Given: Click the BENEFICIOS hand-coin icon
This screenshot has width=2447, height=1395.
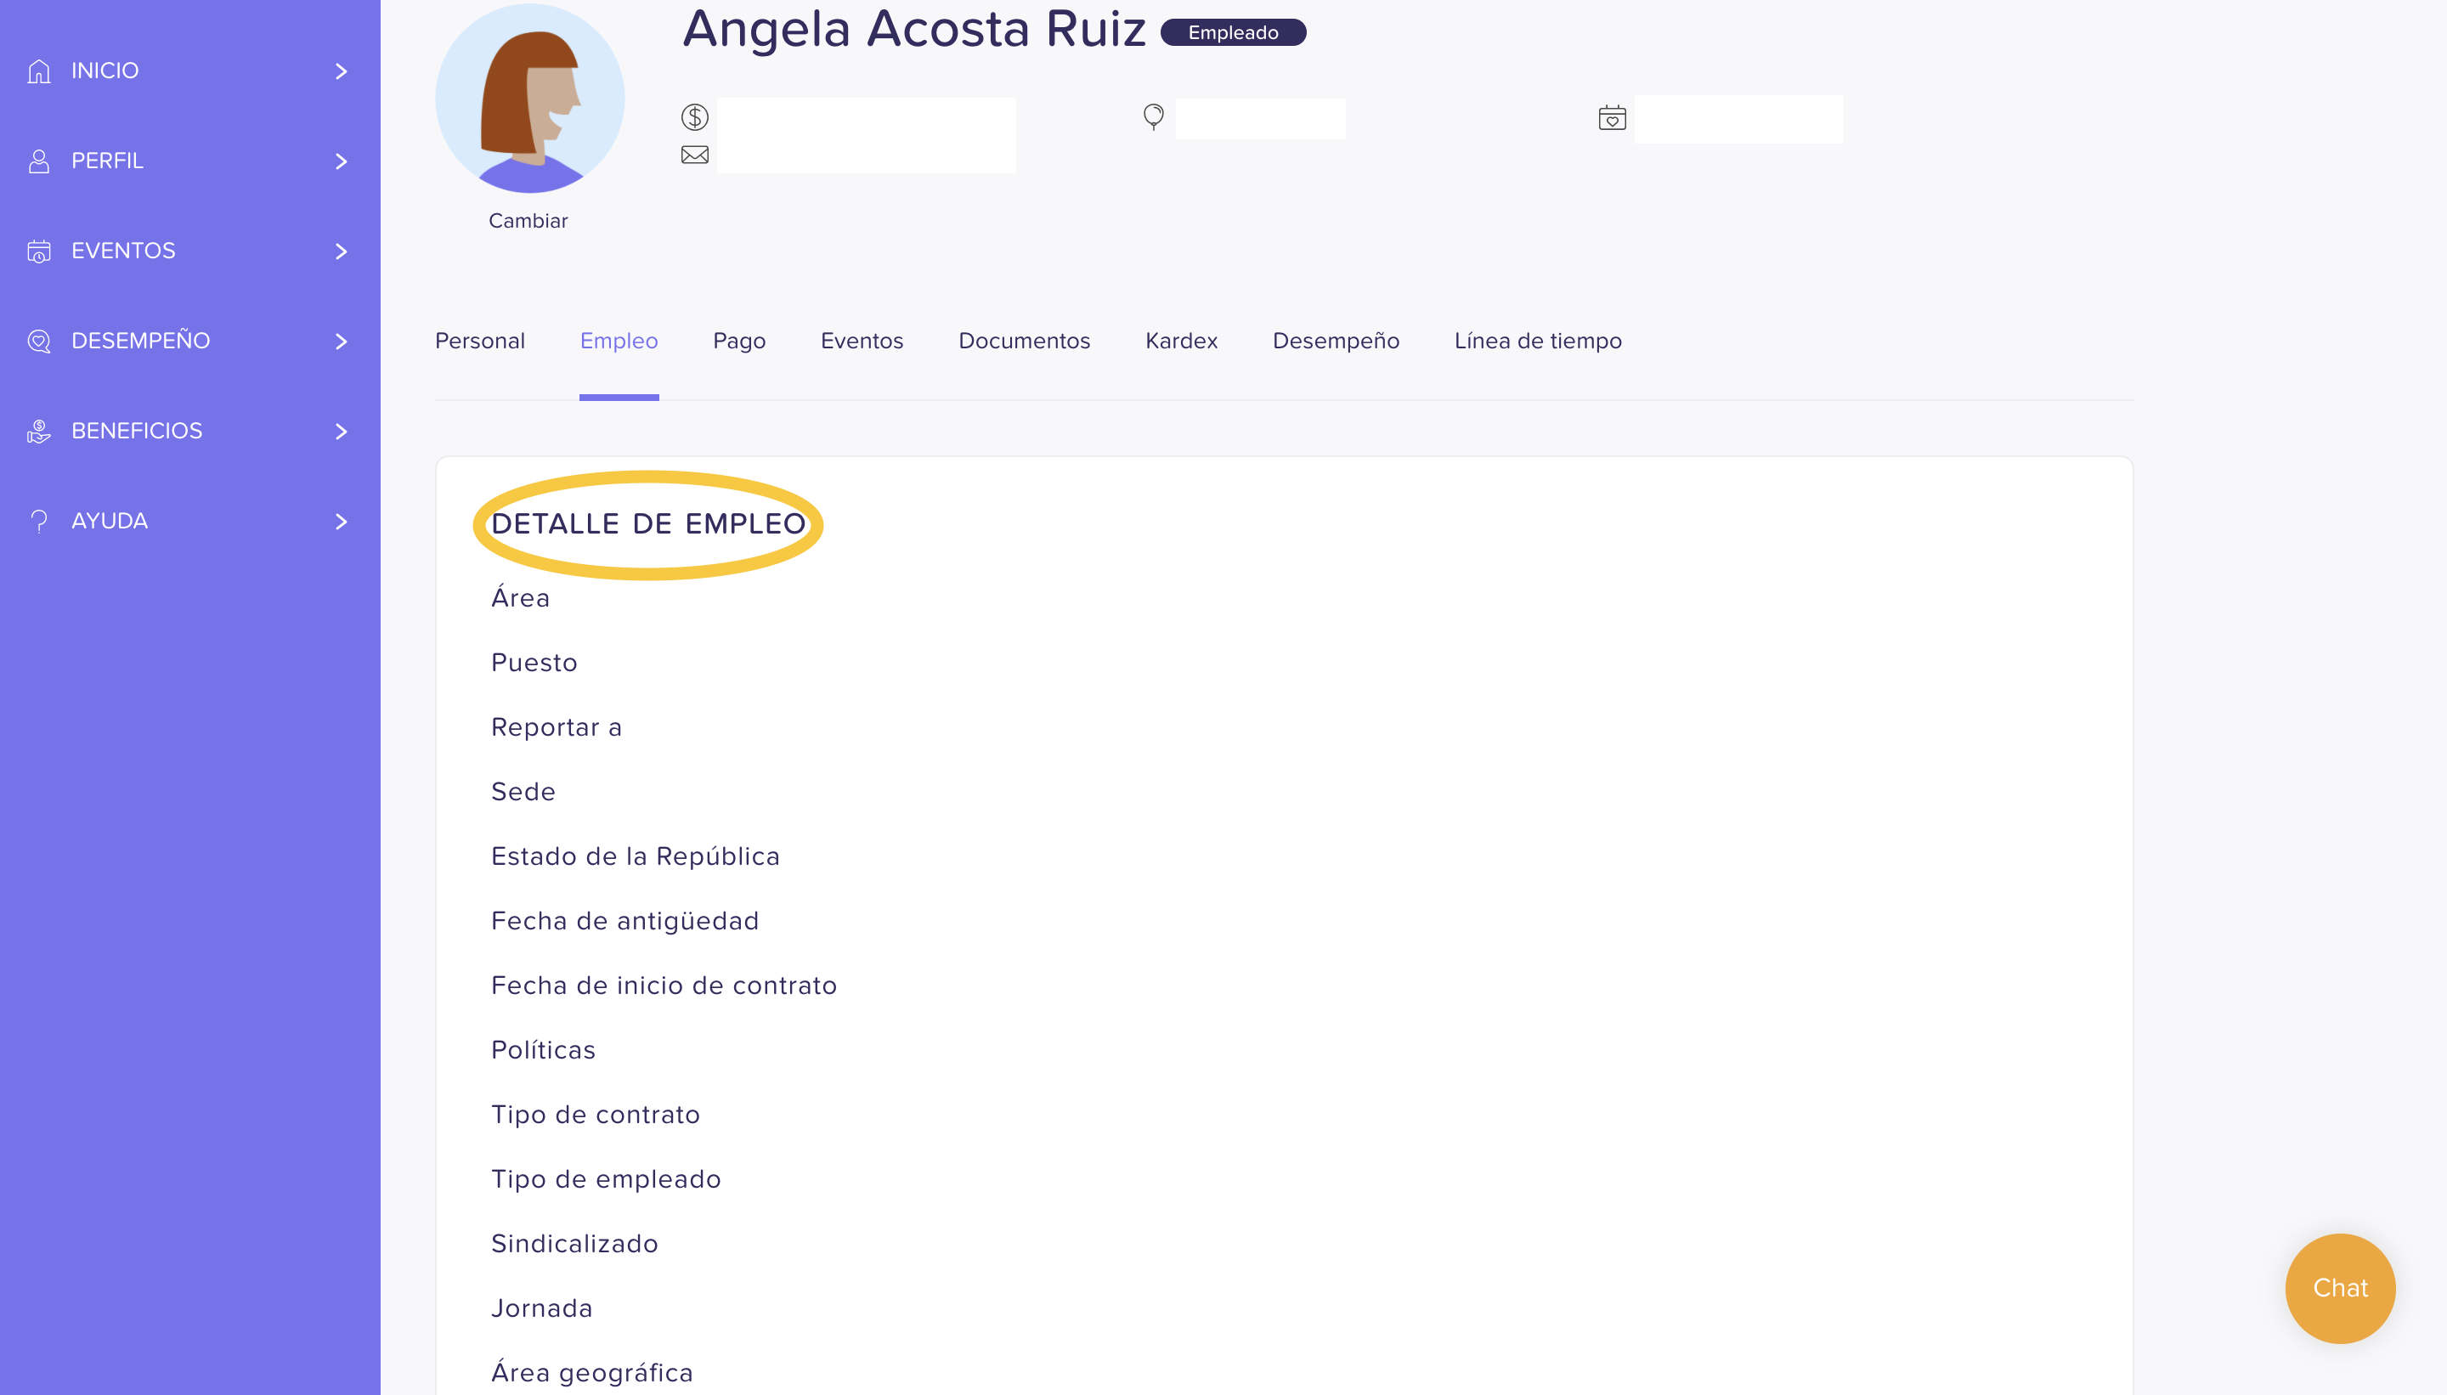Looking at the screenshot, I should pyautogui.click(x=39, y=431).
